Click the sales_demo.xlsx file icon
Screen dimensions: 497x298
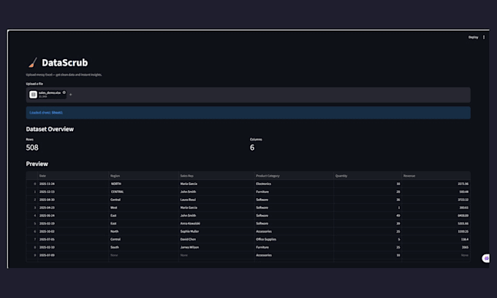coord(34,95)
